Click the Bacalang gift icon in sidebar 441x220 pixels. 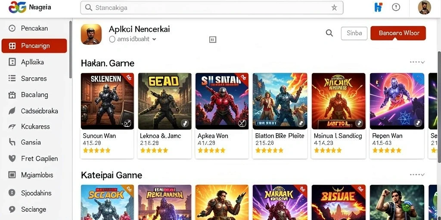12,95
